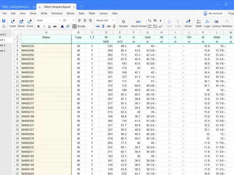Image resolution: width=234 pixels, height=175 pixels.
Task: Click the Name header cell
Action: click(x=46, y=37)
